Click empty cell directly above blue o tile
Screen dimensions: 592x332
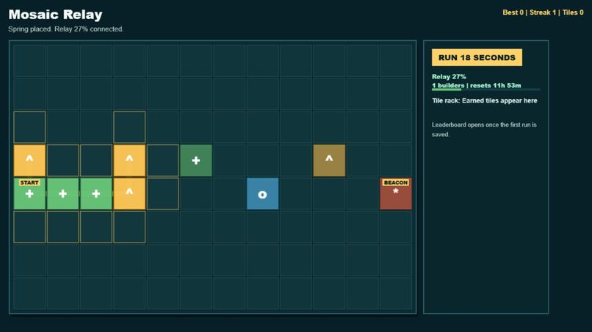[x=262, y=161]
